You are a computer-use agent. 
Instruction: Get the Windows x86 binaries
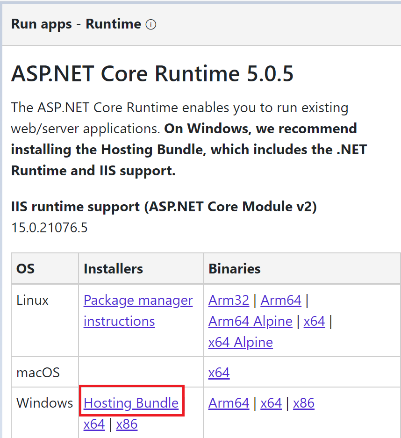tap(303, 403)
